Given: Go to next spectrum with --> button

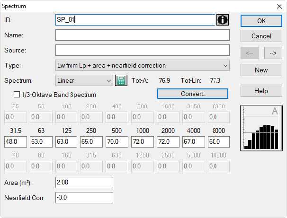Looking at the screenshot, I should (273, 53).
